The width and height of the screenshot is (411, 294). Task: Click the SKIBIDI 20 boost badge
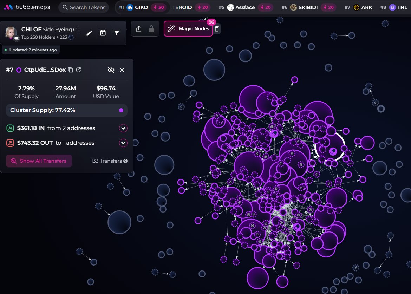click(328, 7)
